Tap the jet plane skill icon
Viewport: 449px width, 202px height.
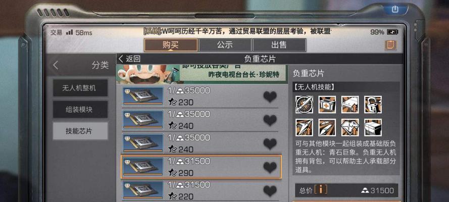304,127
